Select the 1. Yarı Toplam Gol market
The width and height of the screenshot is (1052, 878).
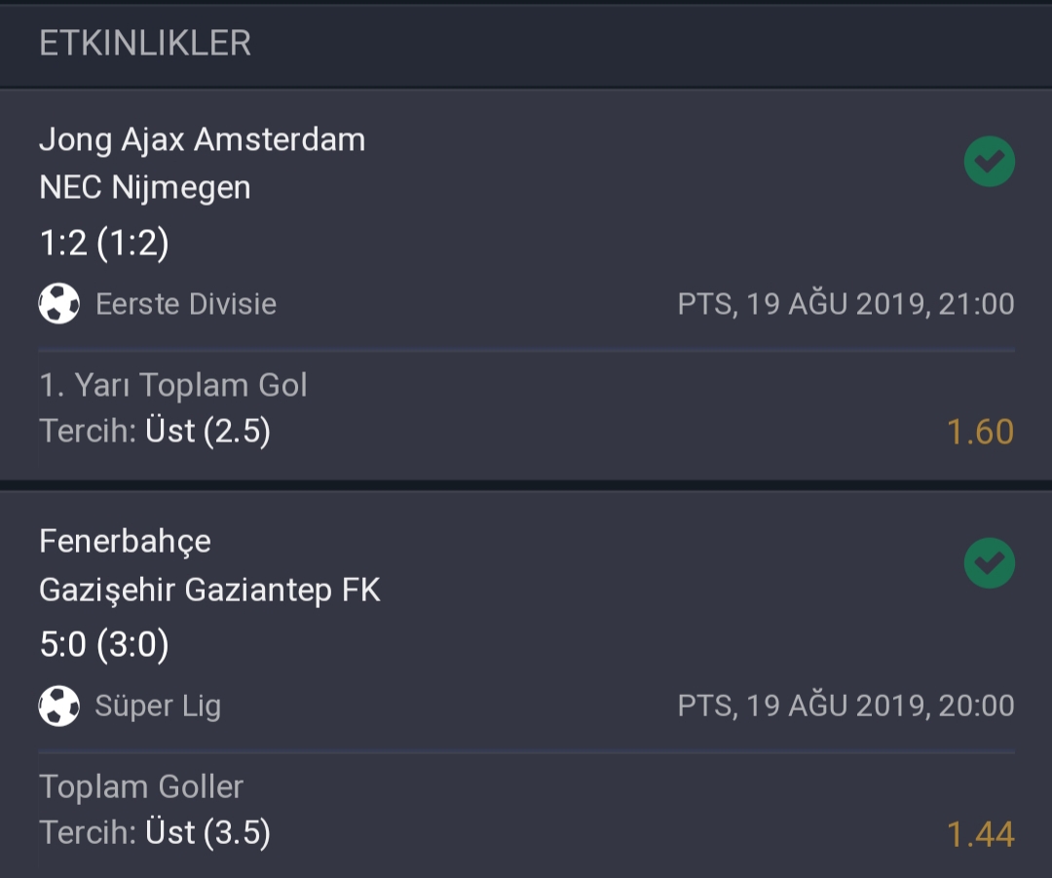(173, 385)
